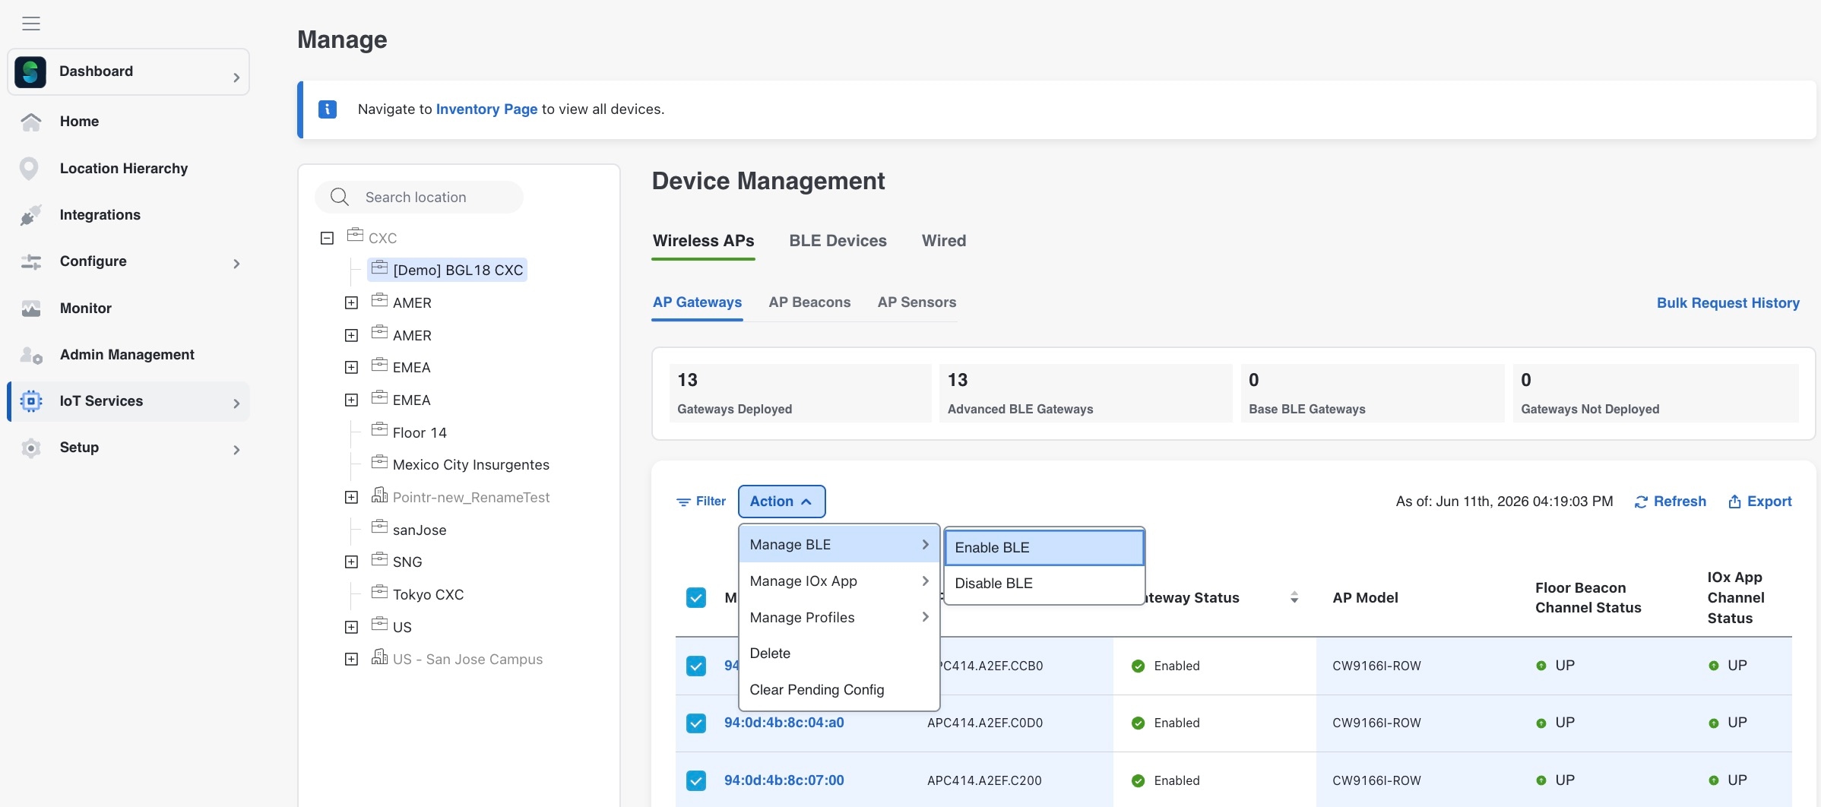Viewport: 1821px width, 807px height.
Task: Choose Clear Pending Config option
Action: click(x=839, y=690)
